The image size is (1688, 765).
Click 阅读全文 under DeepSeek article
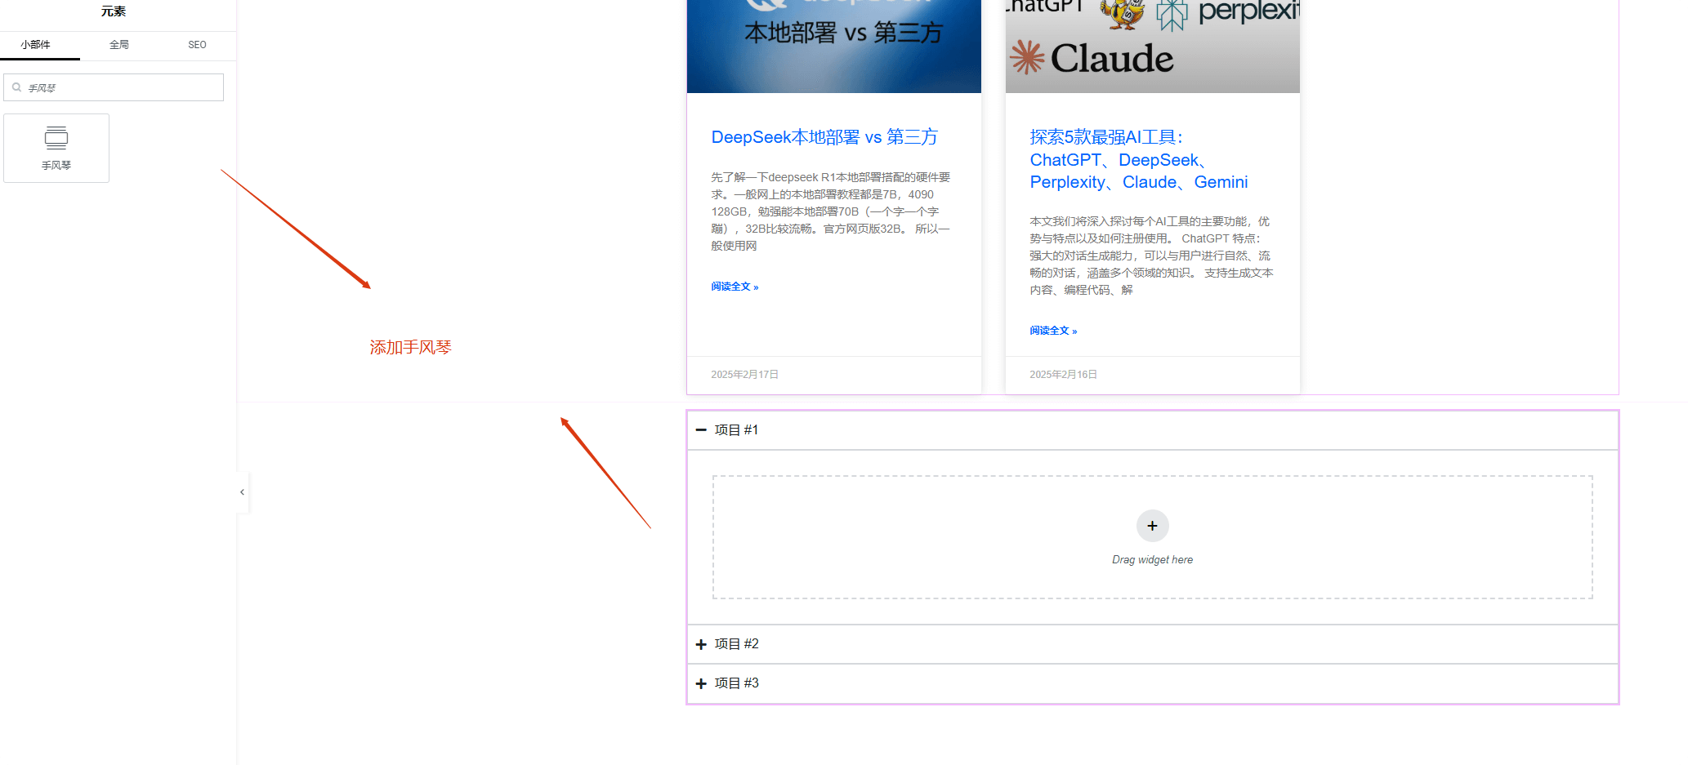(735, 287)
